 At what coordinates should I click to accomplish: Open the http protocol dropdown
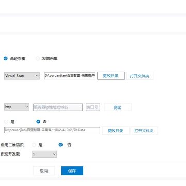[x=17, y=107]
